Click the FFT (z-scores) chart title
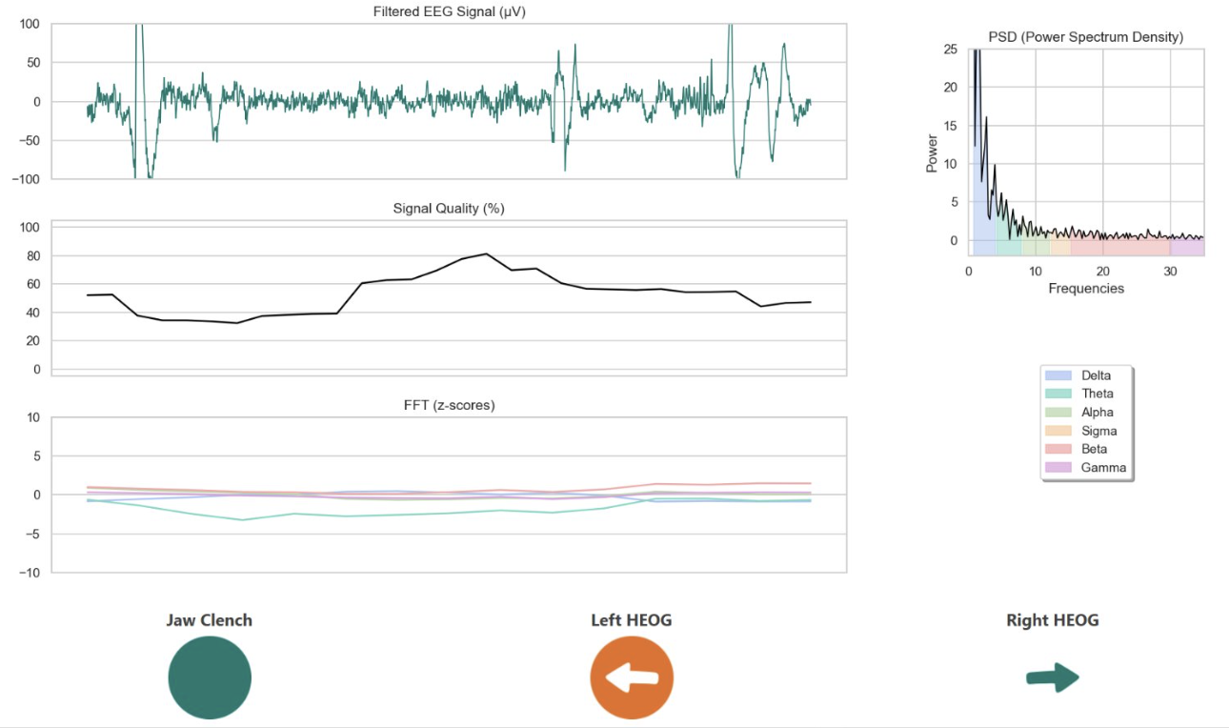The width and height of the screenshot is (1229, 728). [x=449, y=405]
